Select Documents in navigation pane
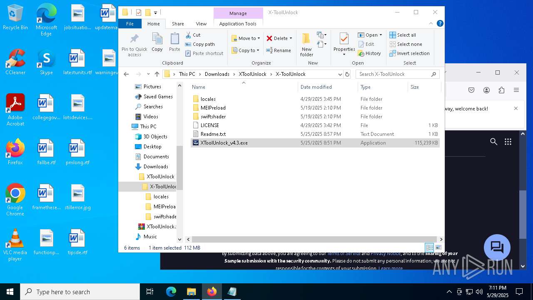The image size is (533, 300). [x=156, y=157]
